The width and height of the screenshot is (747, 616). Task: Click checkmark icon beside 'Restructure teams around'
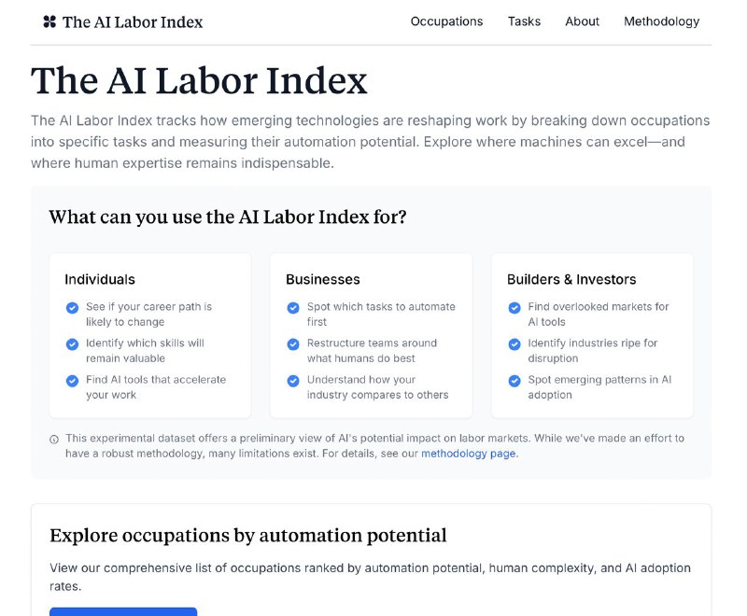(293, 344)
